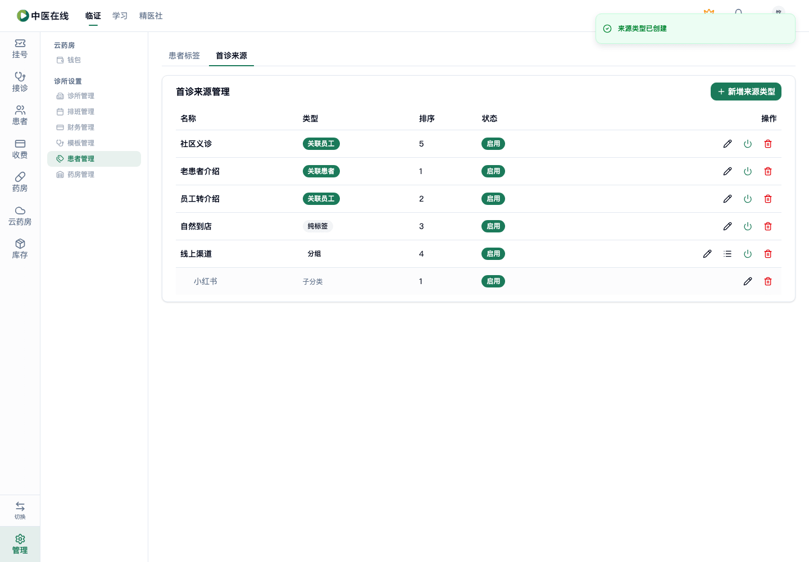Screen dimensions: 809x562
Task: Click the 名称 column header
Action: point(188,118)
